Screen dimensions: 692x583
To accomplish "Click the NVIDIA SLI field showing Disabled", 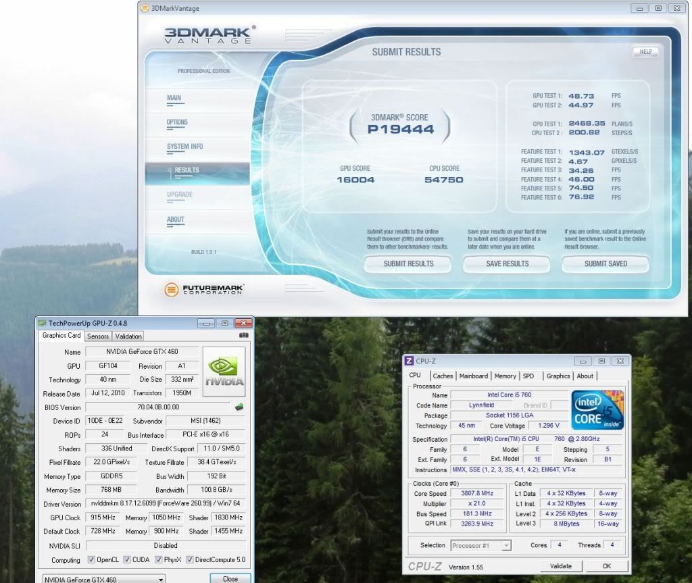I will (x=166, y=545).
